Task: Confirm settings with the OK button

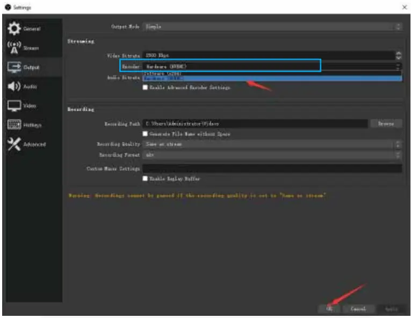Action: [329, 309]
